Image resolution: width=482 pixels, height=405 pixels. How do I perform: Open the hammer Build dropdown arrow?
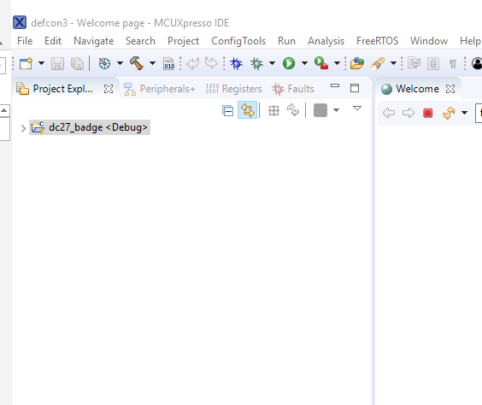[x=152, y=63]
